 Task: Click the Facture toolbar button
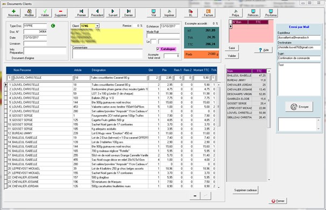[209, 13]
